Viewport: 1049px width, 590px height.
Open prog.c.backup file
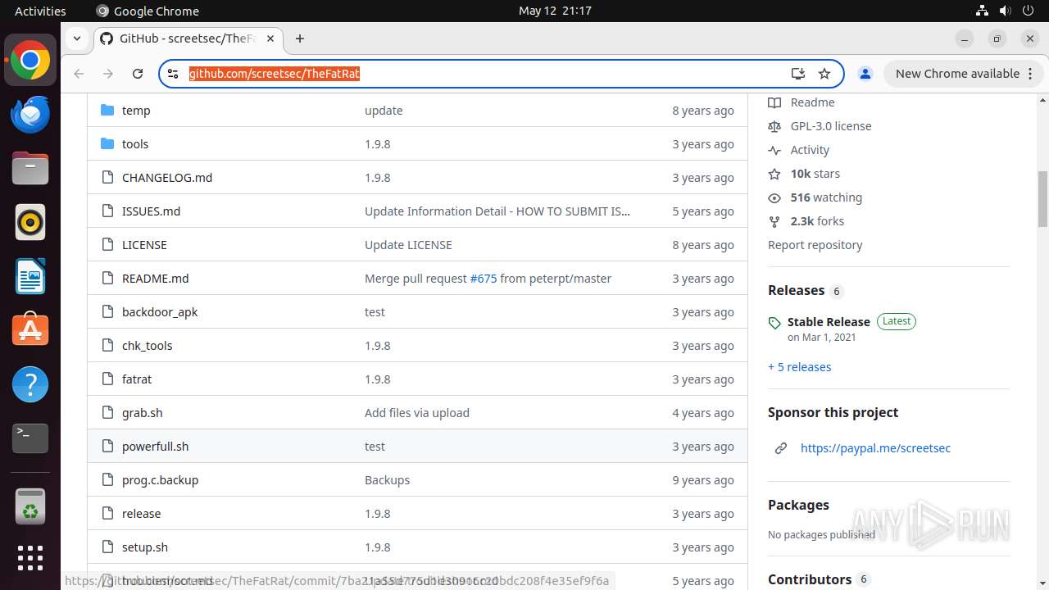coord(160,480)
